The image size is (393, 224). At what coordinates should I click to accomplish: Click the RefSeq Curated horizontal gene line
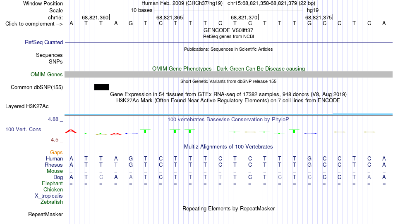point(229,42)
